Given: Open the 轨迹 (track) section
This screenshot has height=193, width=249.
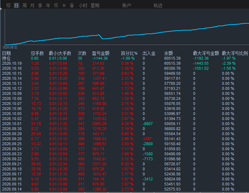Looking at the screenshot, I should (158, 5).
